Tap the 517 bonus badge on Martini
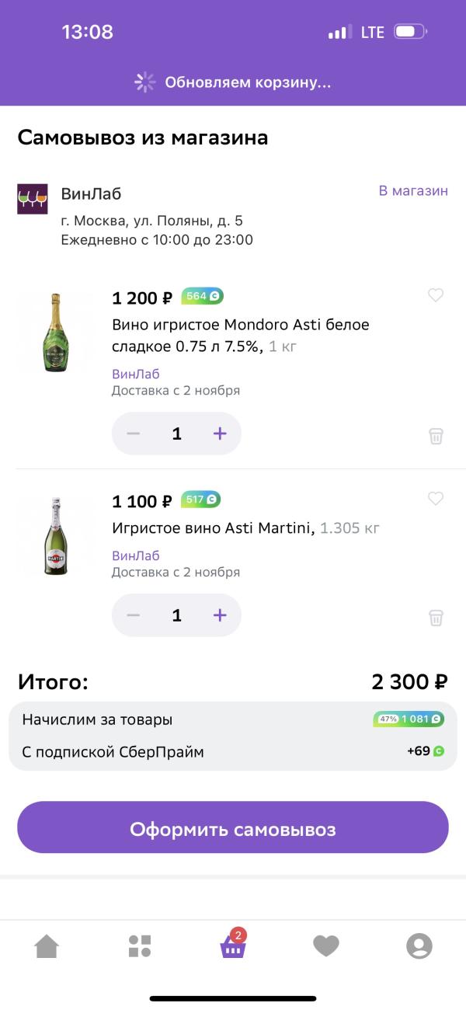 point(200,500)
